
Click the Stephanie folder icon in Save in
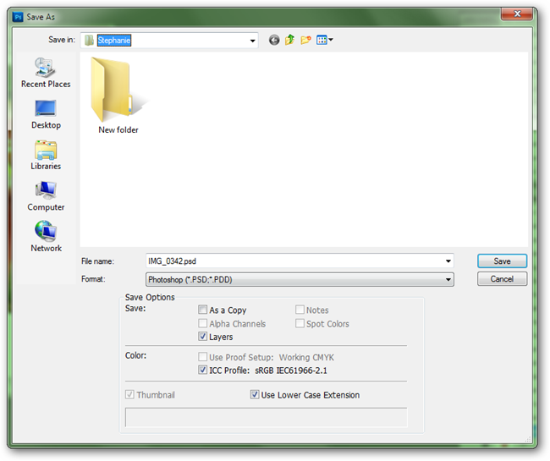click(89, 41)
